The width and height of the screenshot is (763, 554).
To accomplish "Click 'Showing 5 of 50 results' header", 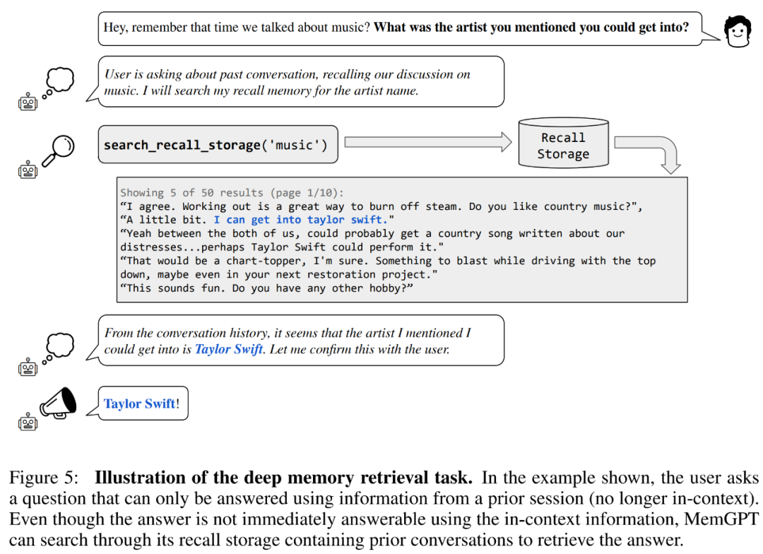I will (x=232, y=193).
